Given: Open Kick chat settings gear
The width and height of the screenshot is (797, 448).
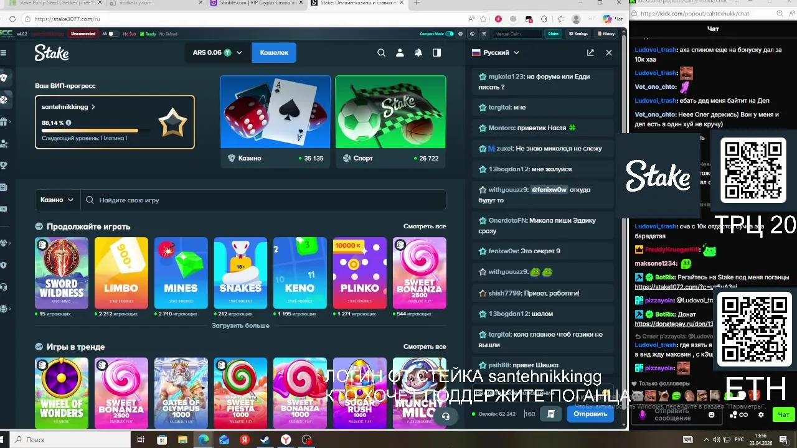Looking at the screenshot, I should tap(761, 415).
